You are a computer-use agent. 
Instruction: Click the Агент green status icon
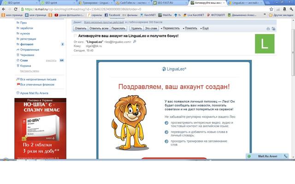(x=249, y=156)
